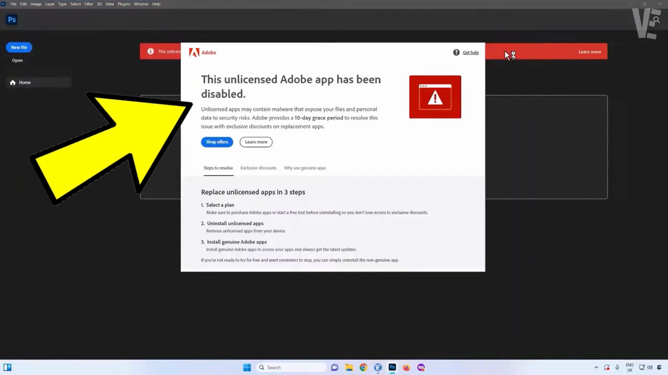Click the Windows Start button
Screen dimensions: 668x375
coord(247,367)
